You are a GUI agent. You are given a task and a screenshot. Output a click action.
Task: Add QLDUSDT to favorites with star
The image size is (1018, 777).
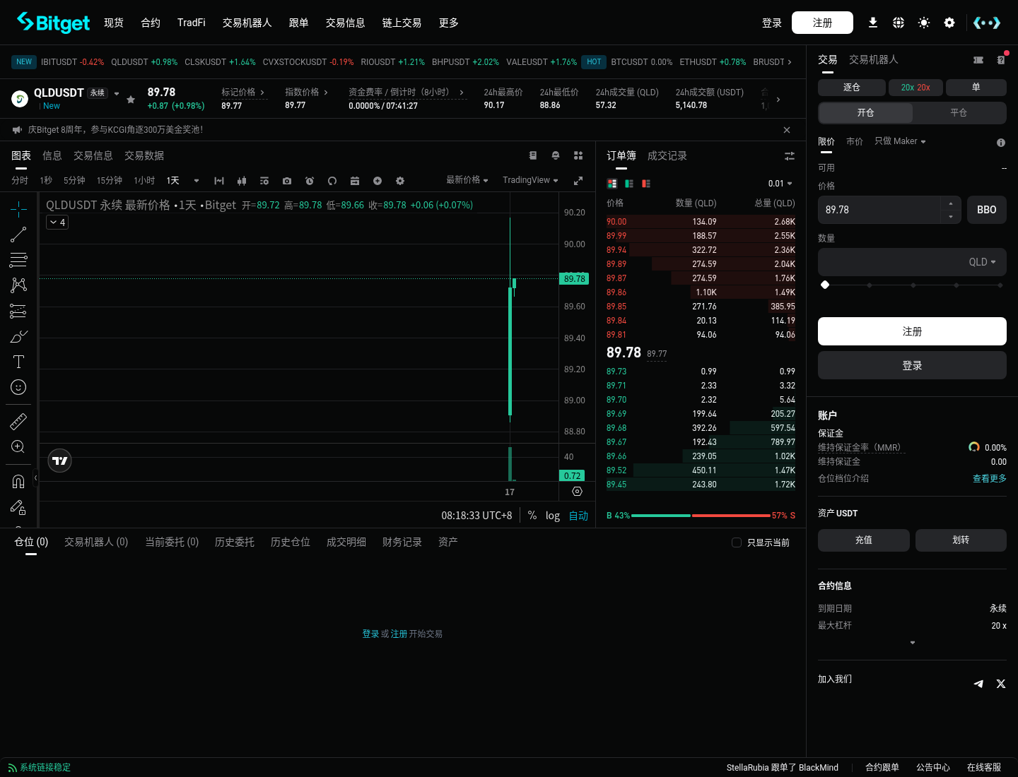[x=131, y=100]
